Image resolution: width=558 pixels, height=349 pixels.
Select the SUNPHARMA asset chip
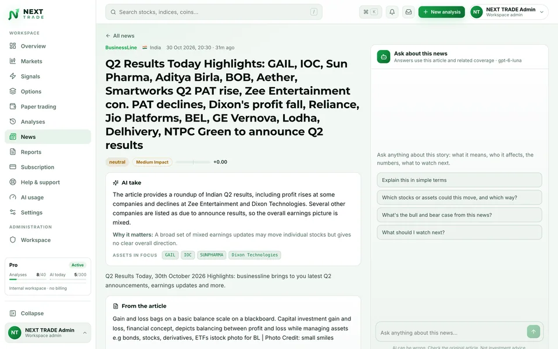click(212, 255)
